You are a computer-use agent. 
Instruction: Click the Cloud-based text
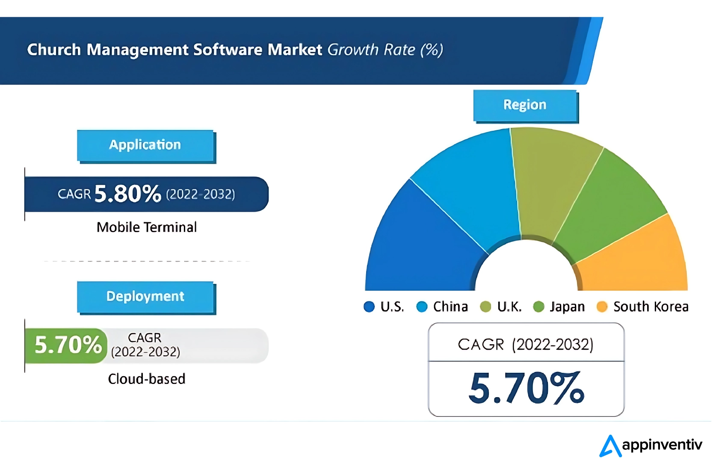146,379
